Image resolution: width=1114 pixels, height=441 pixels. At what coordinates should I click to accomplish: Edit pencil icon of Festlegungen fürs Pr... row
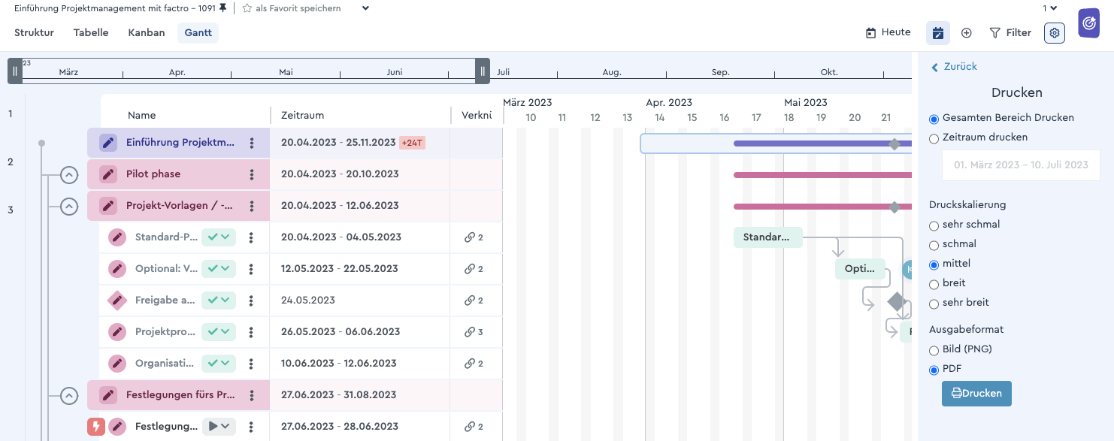coord(108,395)
